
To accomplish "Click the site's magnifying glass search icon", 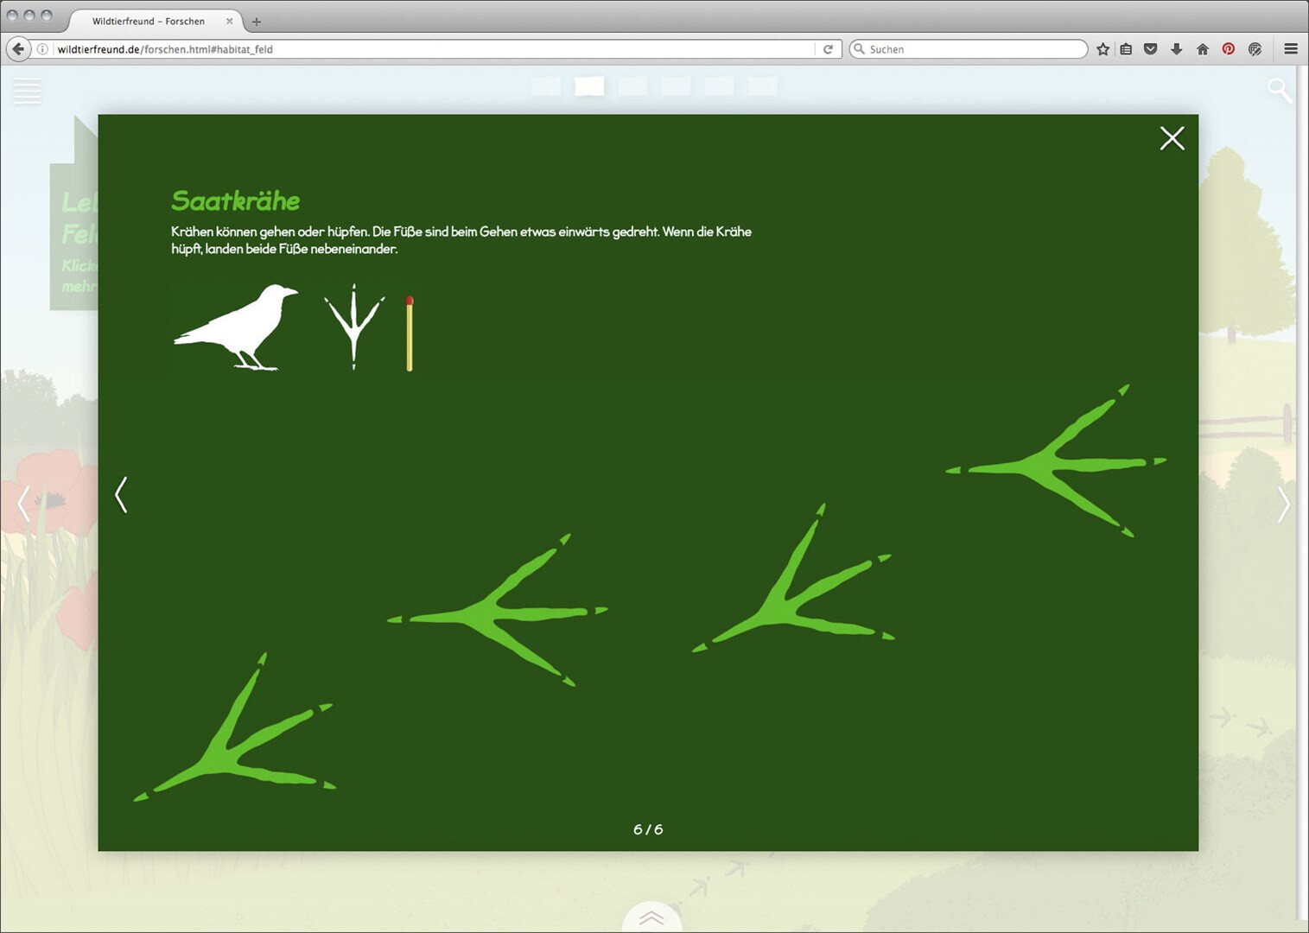I will point(1279,90).
